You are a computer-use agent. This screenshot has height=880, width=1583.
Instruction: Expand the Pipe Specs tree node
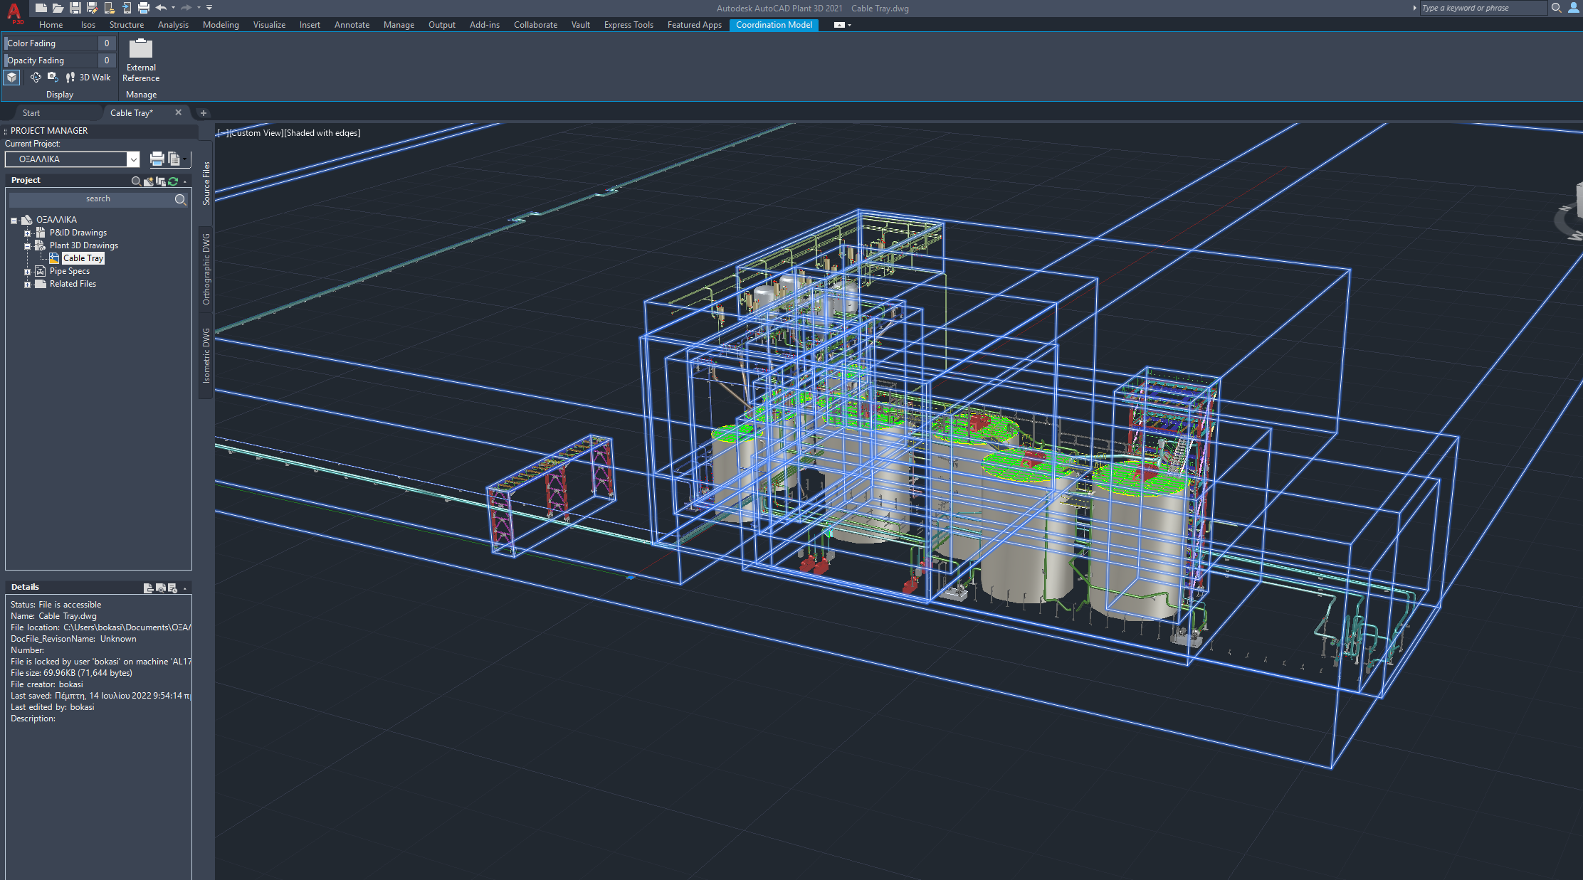click(x=28, y=271)
